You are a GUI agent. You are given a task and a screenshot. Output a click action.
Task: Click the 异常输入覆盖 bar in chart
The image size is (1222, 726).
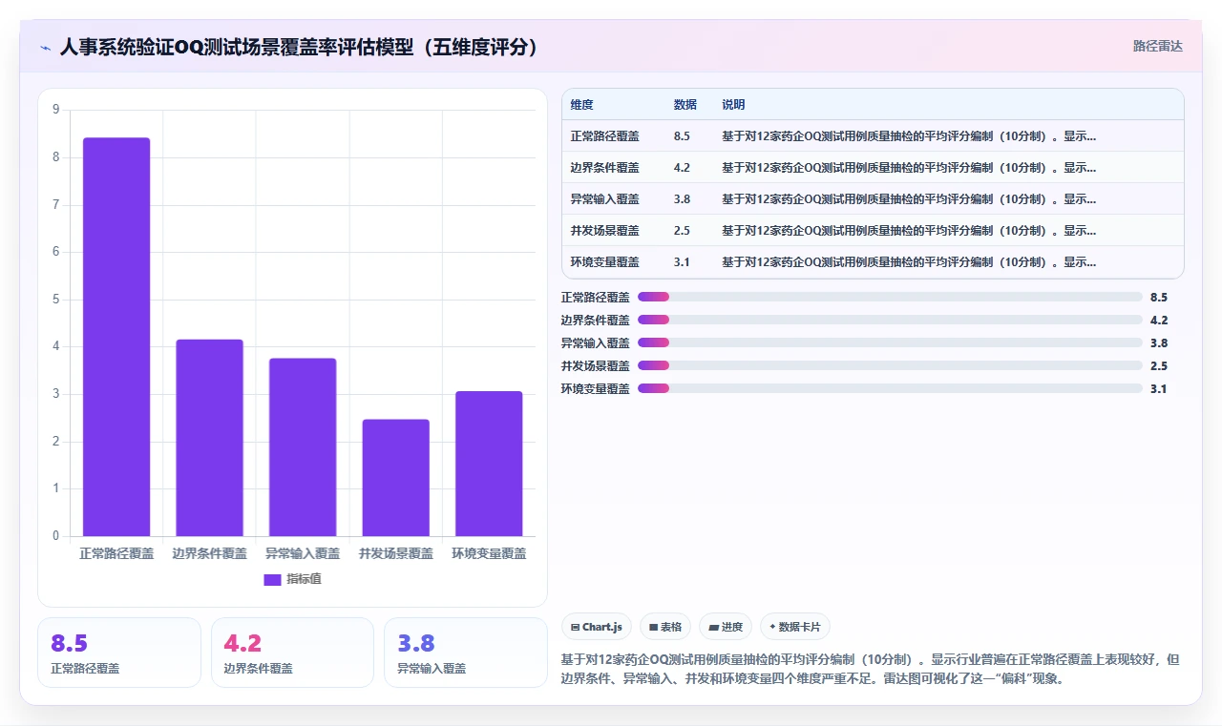pos(303,447)
